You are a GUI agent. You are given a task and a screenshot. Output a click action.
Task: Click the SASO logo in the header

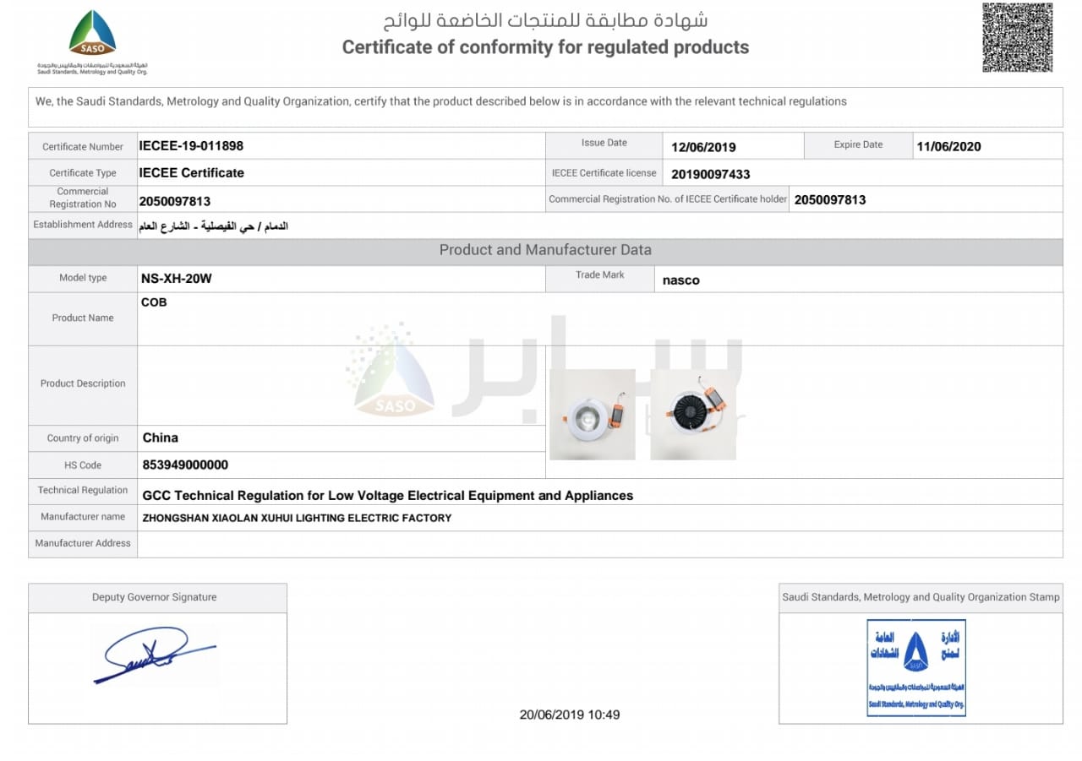tap(92, 41)
